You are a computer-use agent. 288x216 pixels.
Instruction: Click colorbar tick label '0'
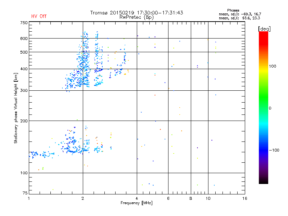pyautogui.click(x=270, y=108)
